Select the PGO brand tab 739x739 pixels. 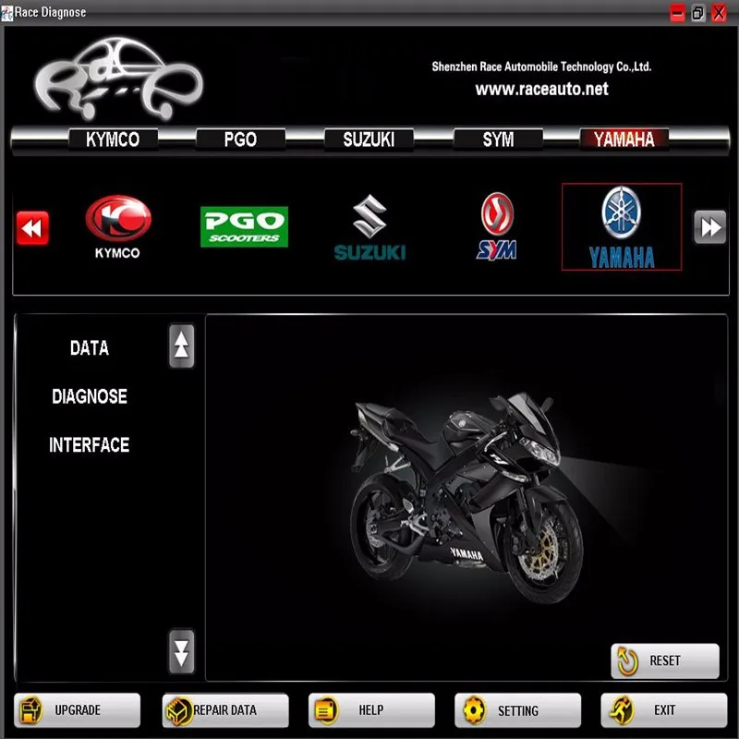click(240, 139)
